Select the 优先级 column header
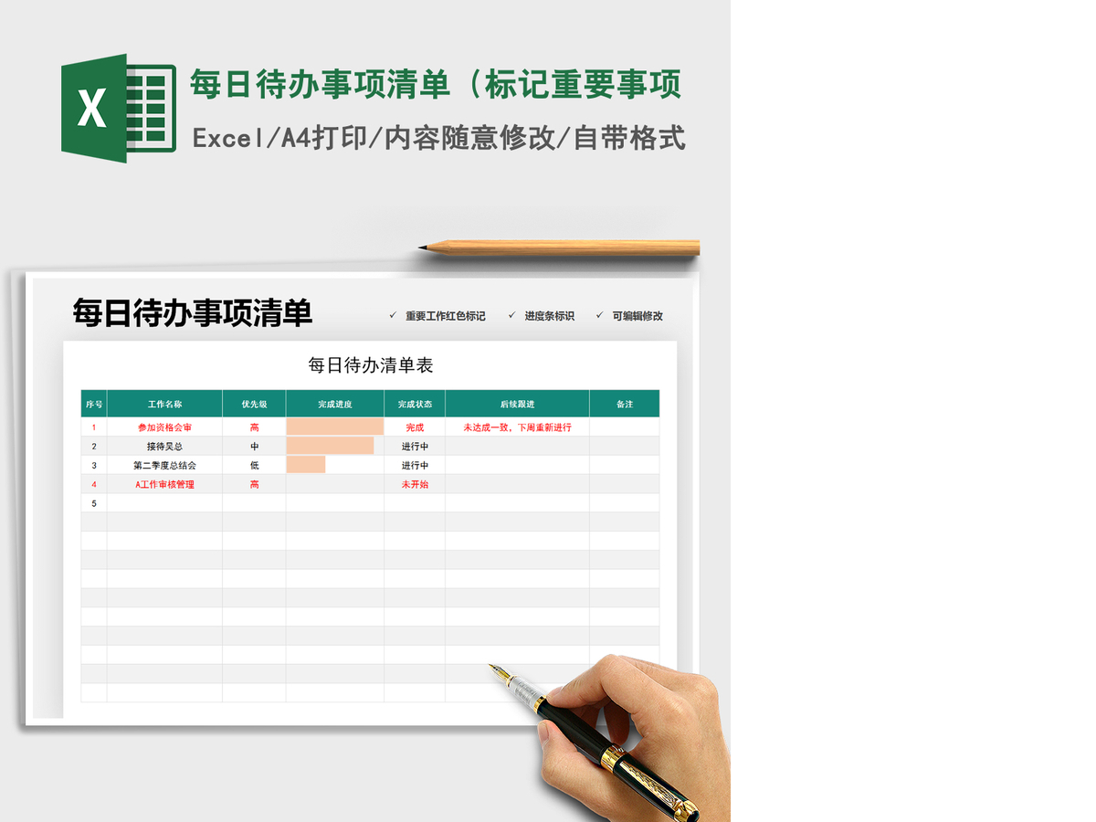 click(254, 404)
